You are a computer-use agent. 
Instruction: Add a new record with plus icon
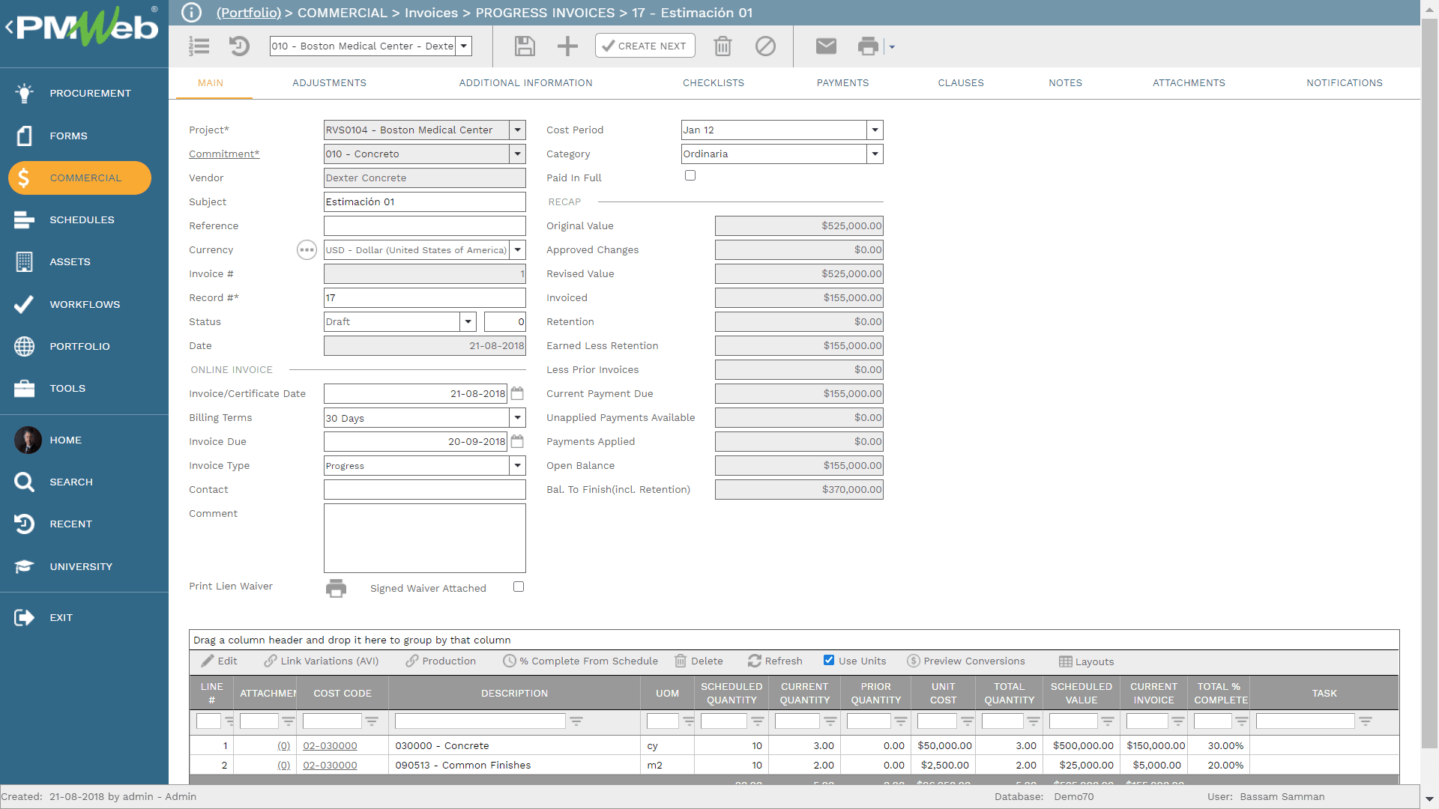567,46
